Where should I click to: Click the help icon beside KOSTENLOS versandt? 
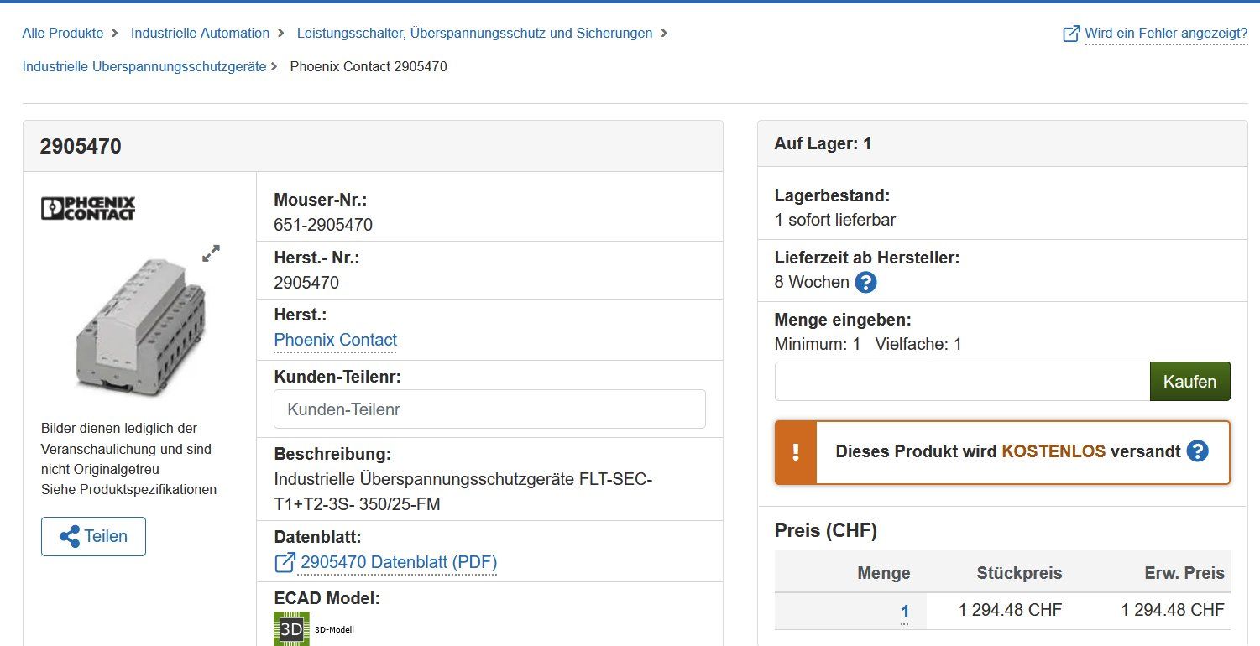pos(1197,451)
